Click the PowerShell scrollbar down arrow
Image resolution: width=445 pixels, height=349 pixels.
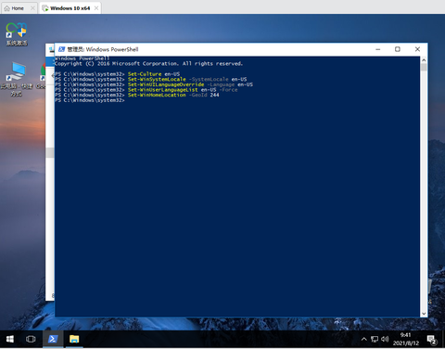[424, 314]
